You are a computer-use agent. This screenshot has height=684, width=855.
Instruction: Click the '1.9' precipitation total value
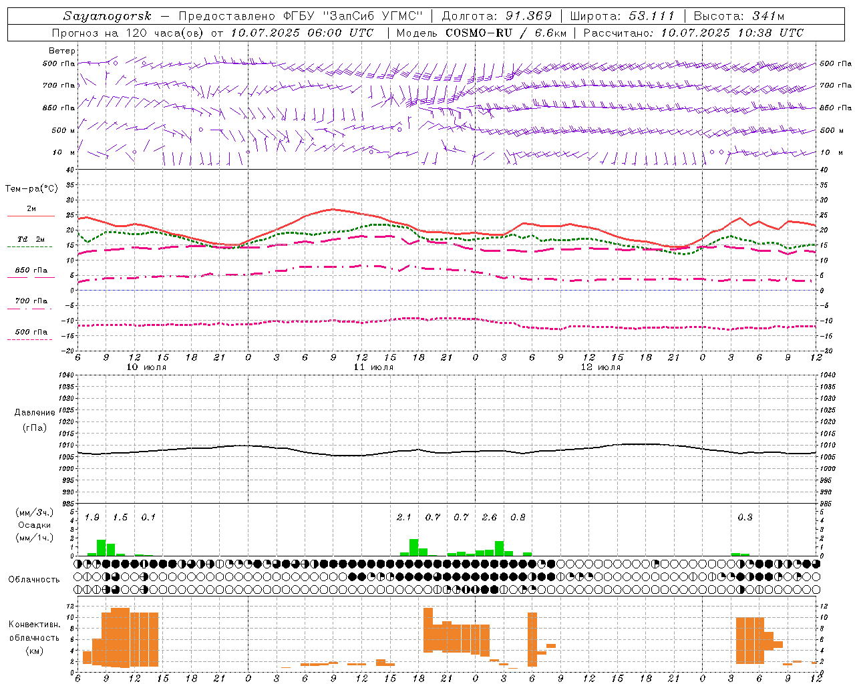tap(92, 518)
